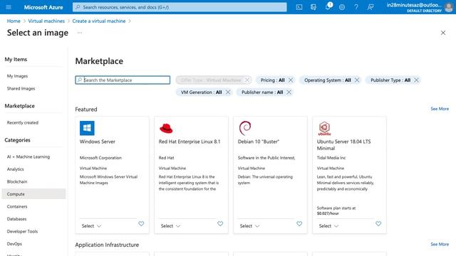This screenshot has height=256, width=456.
Task: Open the feedback icon in top bar
Action: (x=370, y=7)
